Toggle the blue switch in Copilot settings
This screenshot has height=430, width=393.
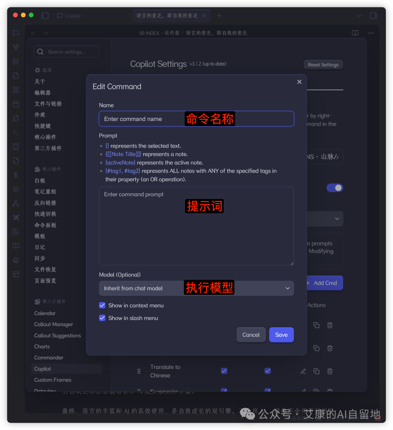tap(335, 188)
